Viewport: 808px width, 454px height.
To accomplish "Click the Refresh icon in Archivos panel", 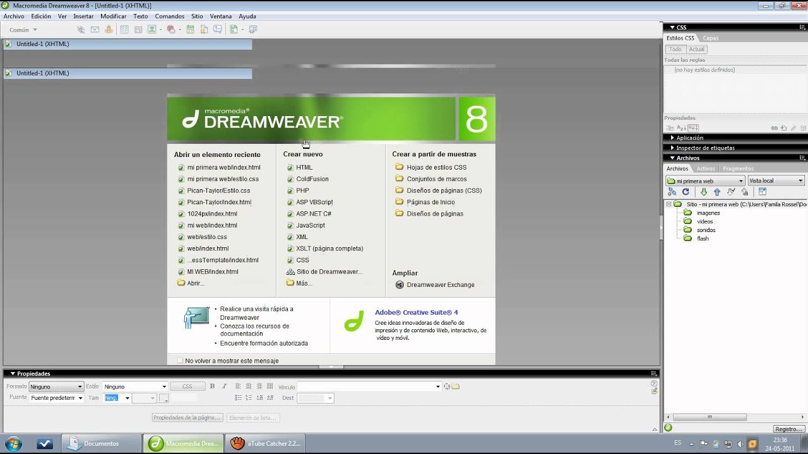I will tap(686, 192).
